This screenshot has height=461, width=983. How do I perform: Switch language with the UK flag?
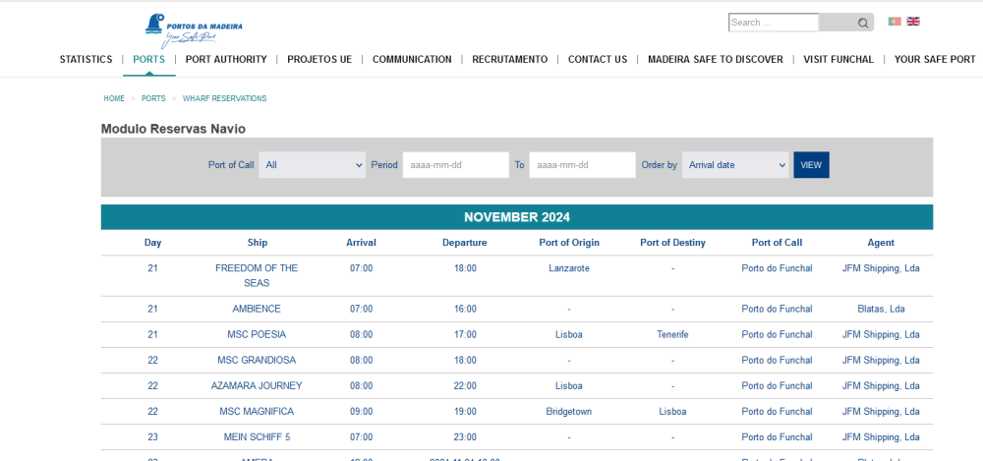[913, 22]
